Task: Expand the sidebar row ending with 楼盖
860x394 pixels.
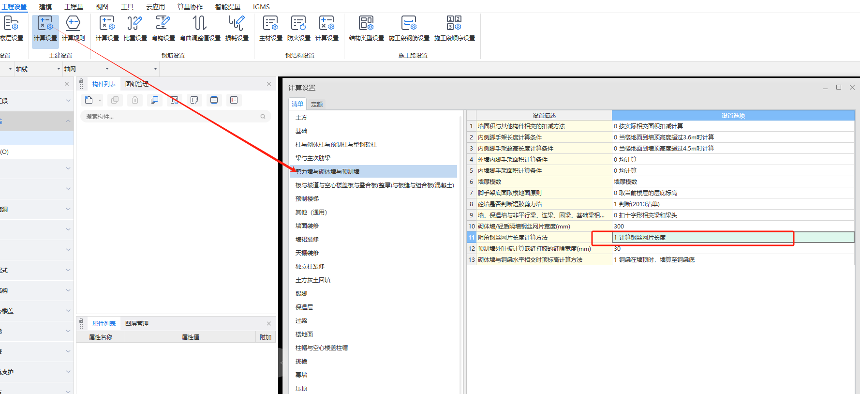Action: (x=68, y=311)
